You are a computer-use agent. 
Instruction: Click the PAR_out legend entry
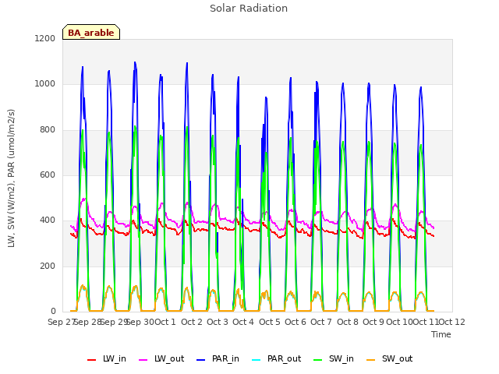point(276,359)
